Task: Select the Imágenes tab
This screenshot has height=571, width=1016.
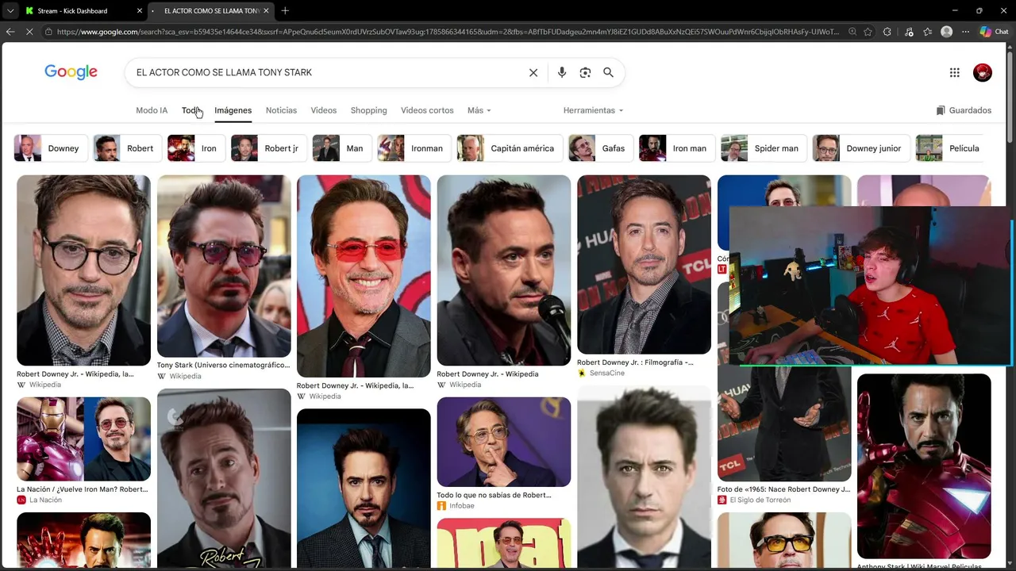Action: click(233, 110)
